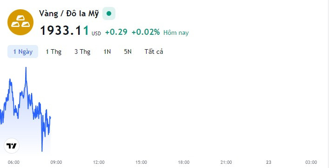Show Tất cả full history range
This screenshot has width=329, height=168.
[154, 52]
